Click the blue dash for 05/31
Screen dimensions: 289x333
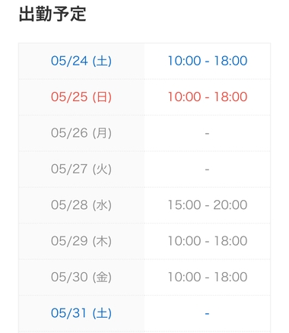coord(207,314)
